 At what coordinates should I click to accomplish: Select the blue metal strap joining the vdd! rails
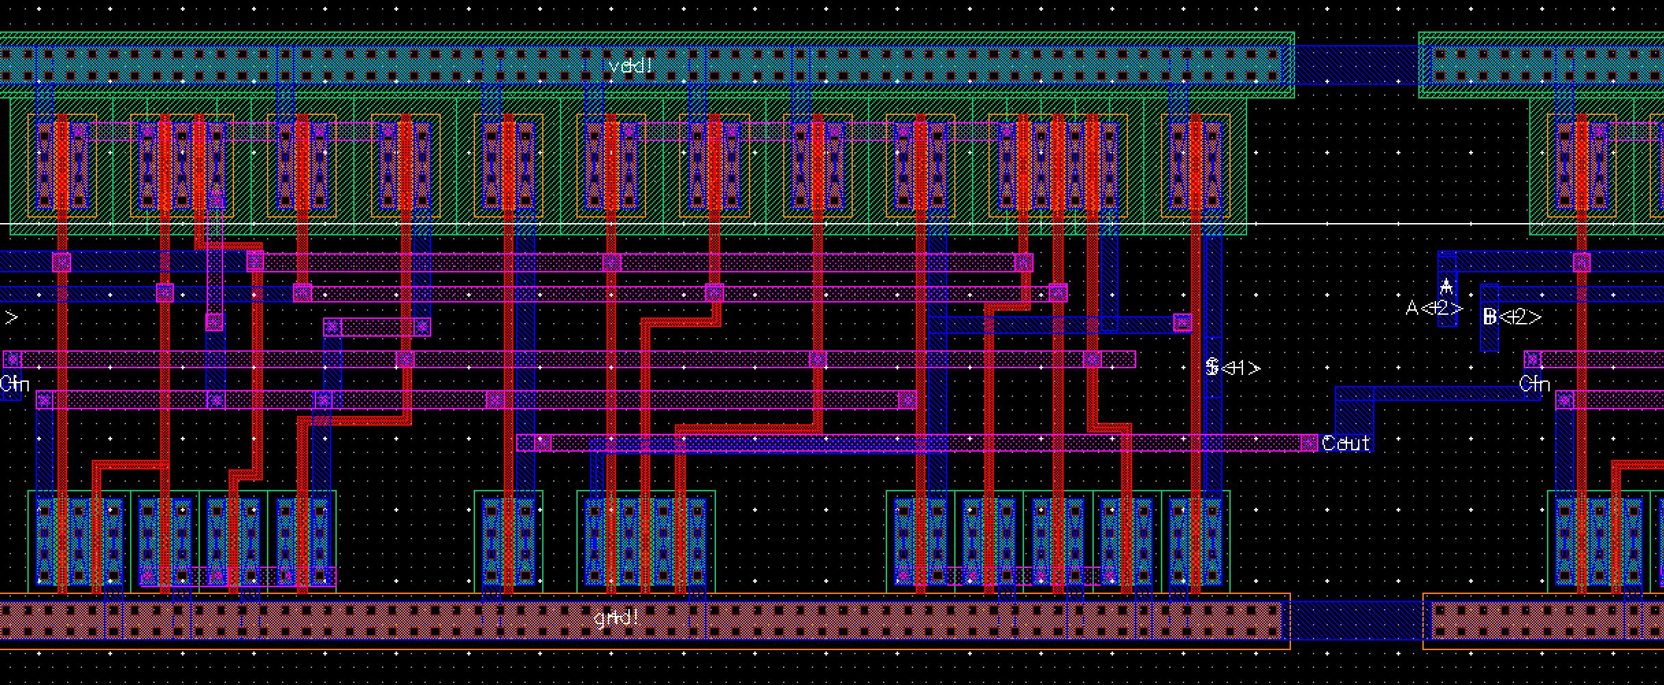pyautogui.click(x=1356, y=65)
